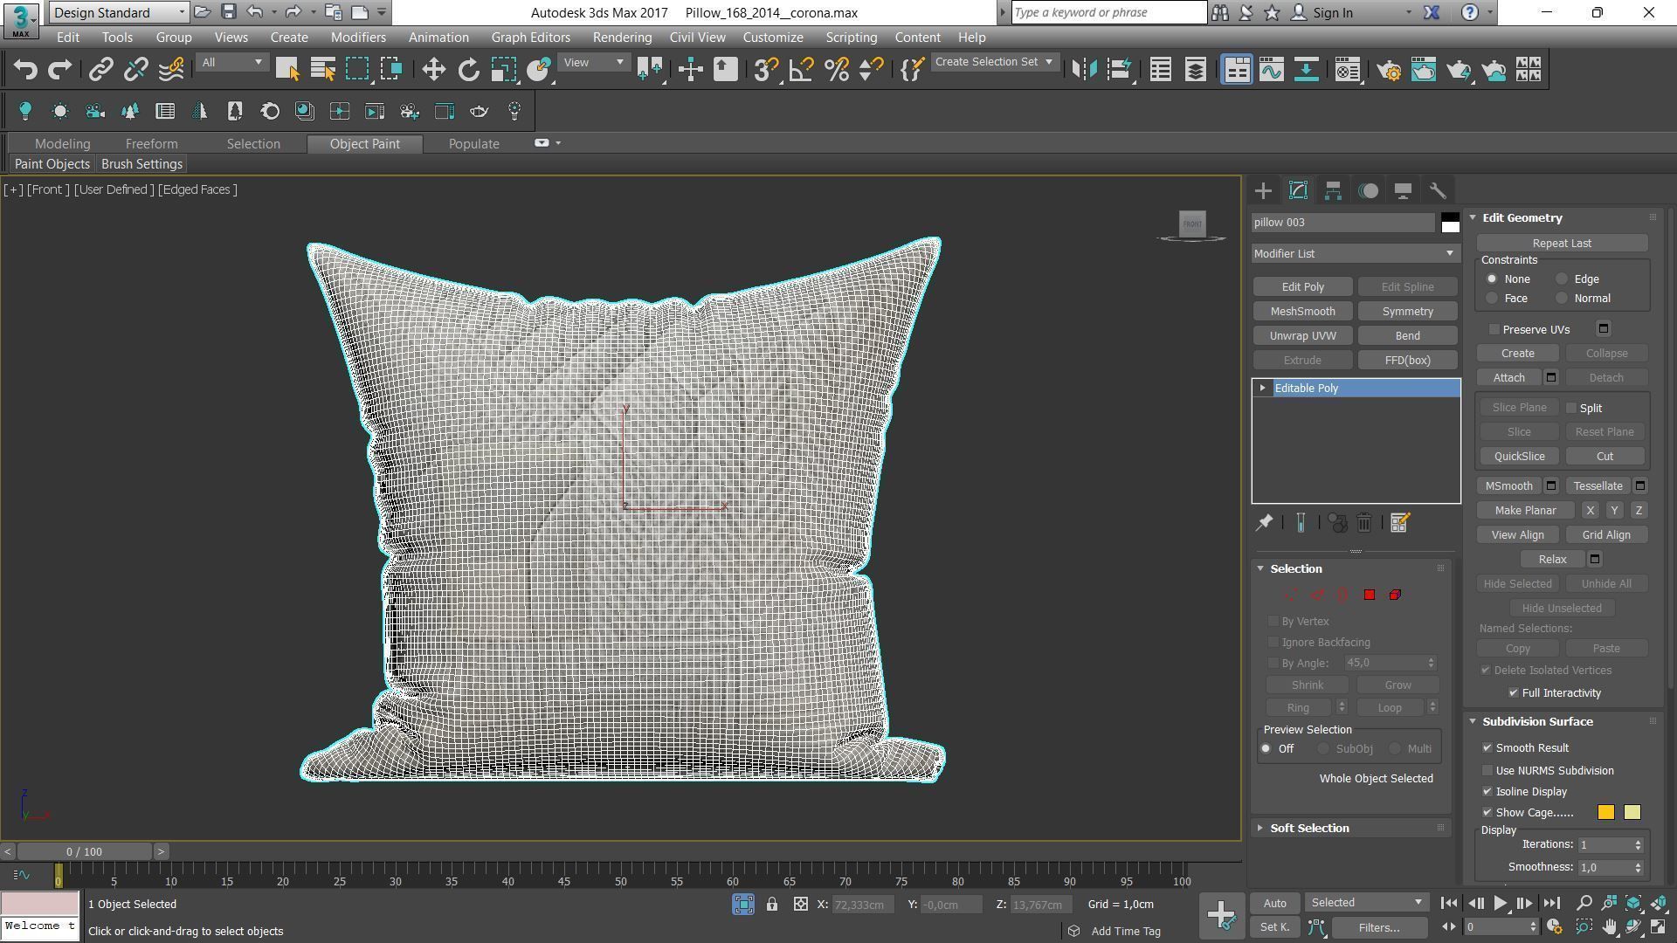Click the object color swatch

[x=1450, y=223]
